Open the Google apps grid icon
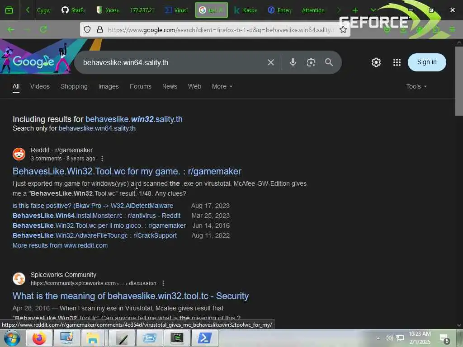The width and height of the screenshot is (463, 347). 397,62
